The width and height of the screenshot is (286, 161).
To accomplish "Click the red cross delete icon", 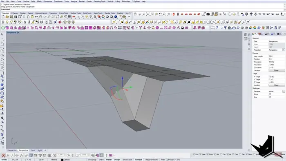I will (x=60, y=22).
